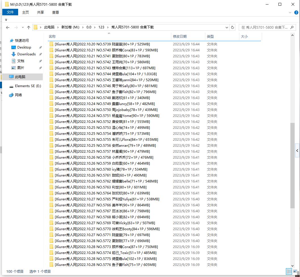Select the 0.0 breadcrumb segment

[x=89, y=27]
